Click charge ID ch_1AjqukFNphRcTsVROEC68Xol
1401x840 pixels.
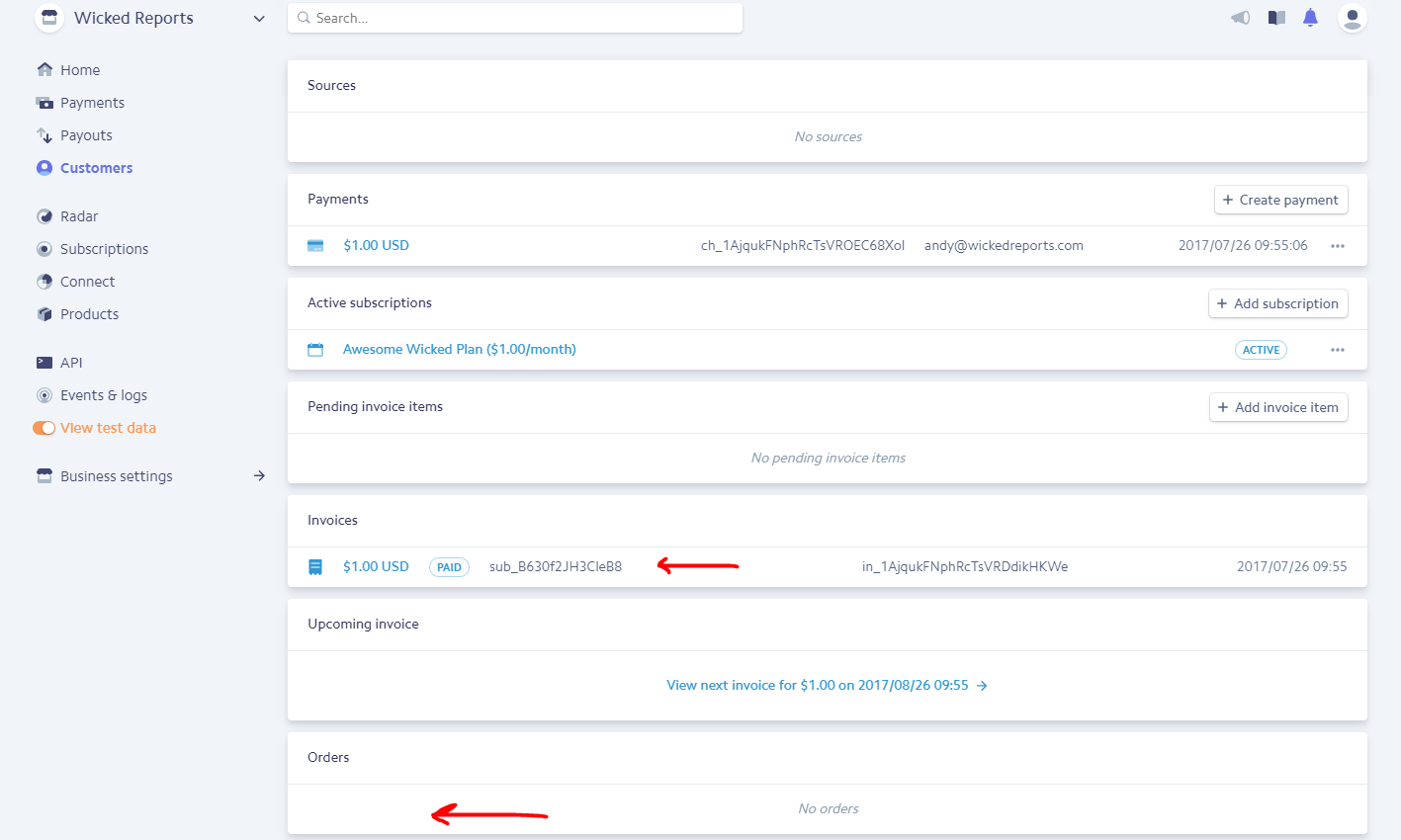pos(803,245)
